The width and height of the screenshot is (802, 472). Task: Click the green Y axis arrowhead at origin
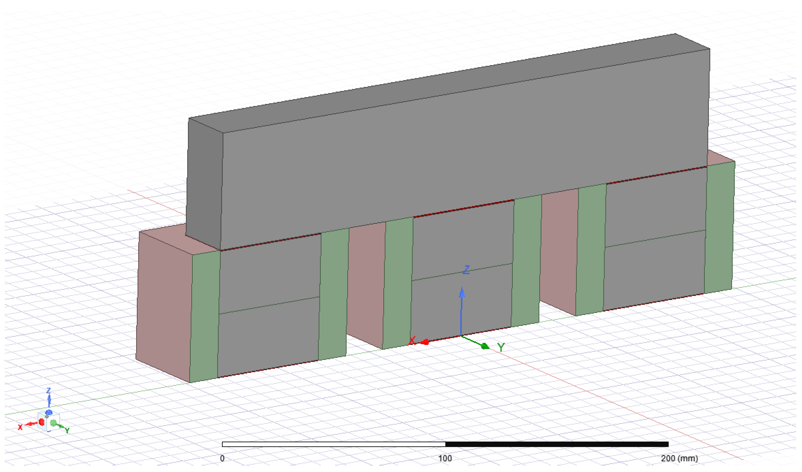tap(485, 346)
